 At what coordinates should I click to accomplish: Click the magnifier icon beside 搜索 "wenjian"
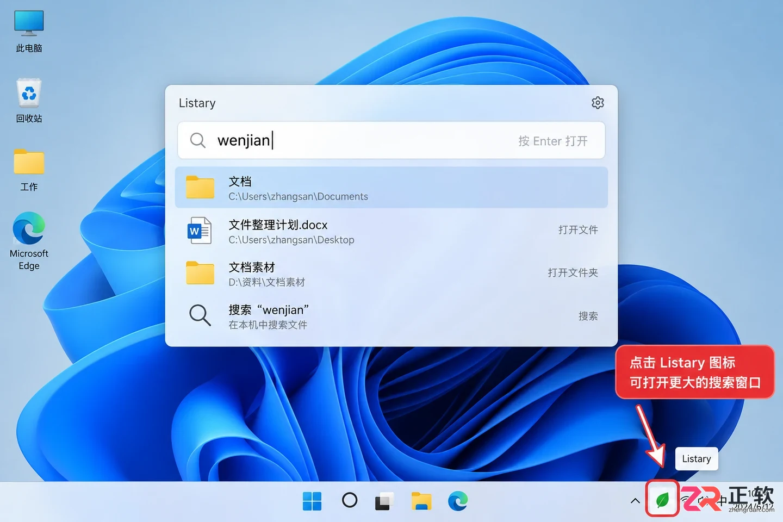coord(200,315)
